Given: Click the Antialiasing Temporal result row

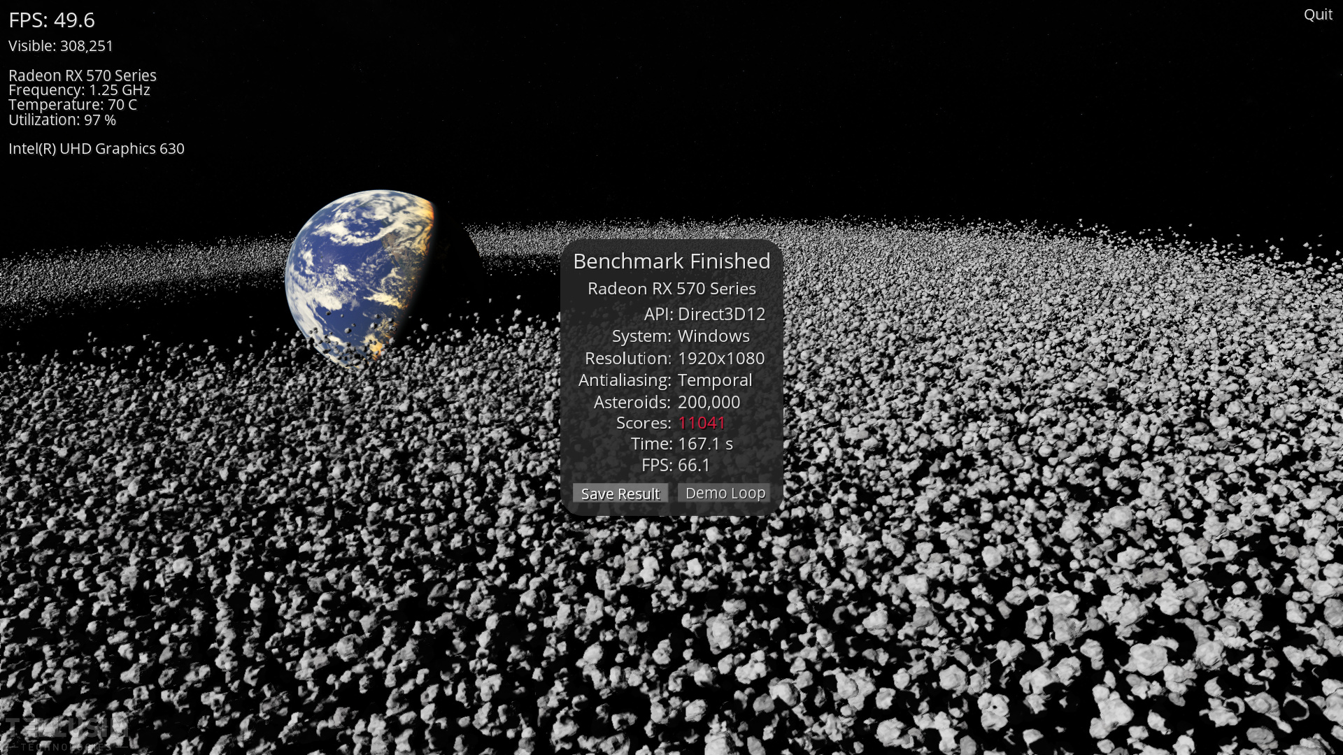Looking at the screenshot, I should (665, 380).
